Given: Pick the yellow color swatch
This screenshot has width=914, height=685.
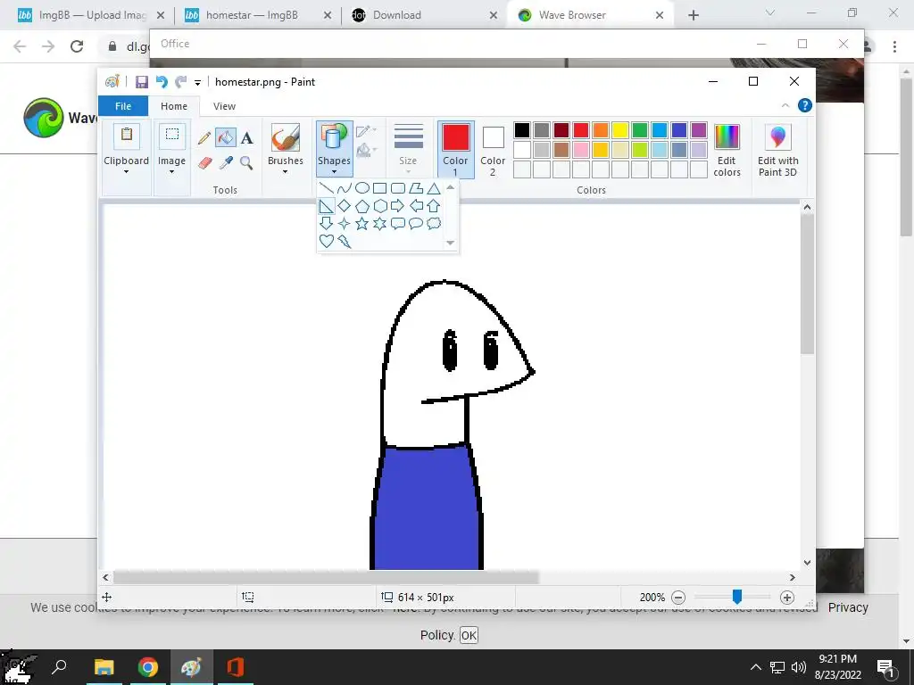Looking at the screenshot, I should 619,130.
